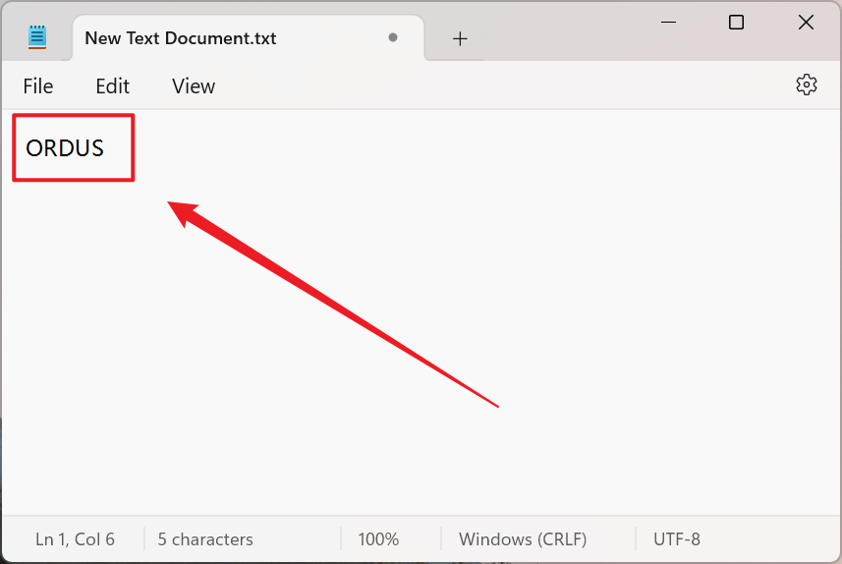Maximize the Notepad window
The width and height of the screenshot is (842, 564).
coord(736,23)
